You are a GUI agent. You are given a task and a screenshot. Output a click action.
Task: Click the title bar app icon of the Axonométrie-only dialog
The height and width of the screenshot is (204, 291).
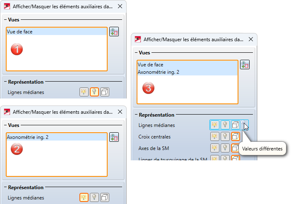(x=7, y=112)
